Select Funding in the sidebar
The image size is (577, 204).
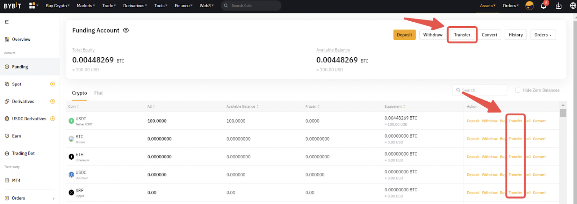point(30,67)
